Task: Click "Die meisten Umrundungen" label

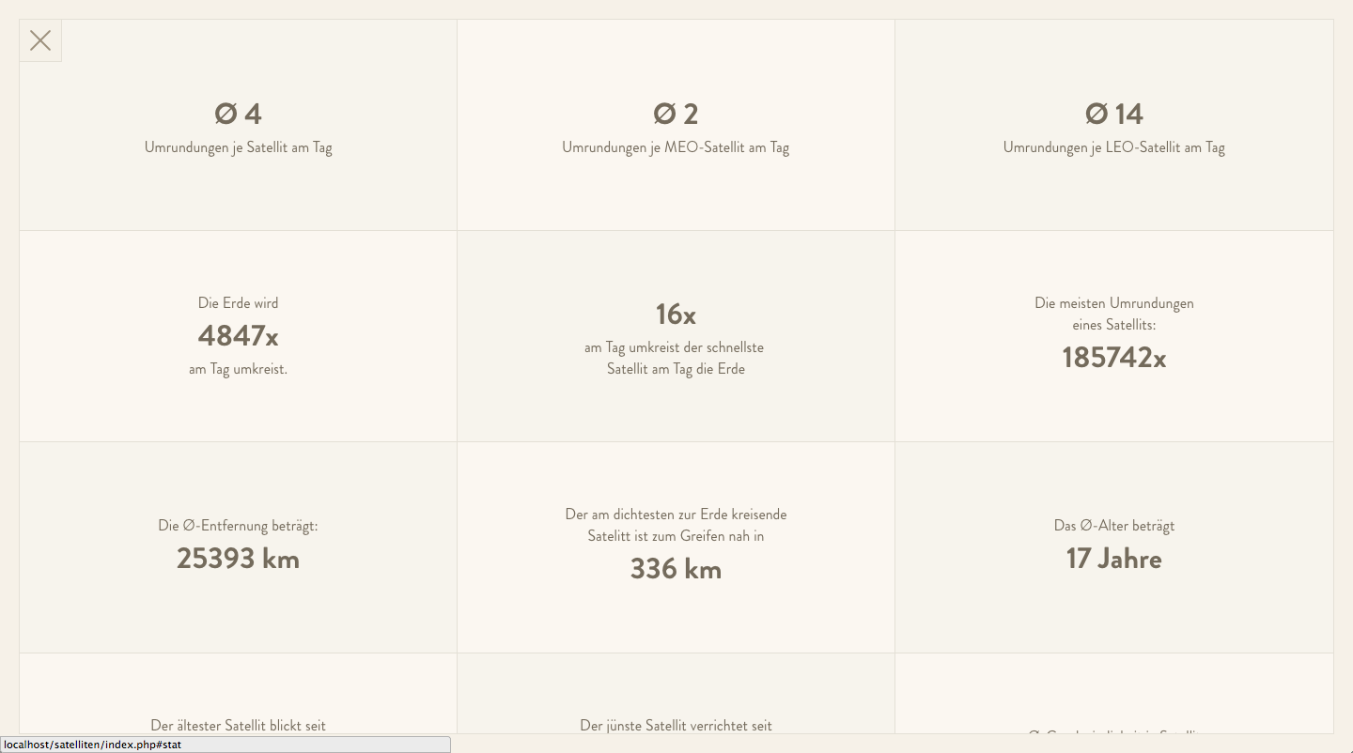Action: tap(1114, 303)
